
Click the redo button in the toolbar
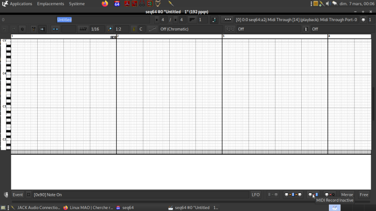point(14,29)
